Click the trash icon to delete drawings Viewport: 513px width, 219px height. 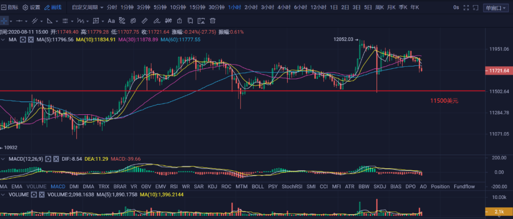tap(213, 21)
